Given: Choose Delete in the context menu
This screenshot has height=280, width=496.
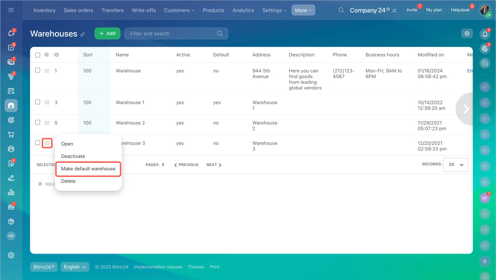Looking at the screenshot, I should coord(68,181).
